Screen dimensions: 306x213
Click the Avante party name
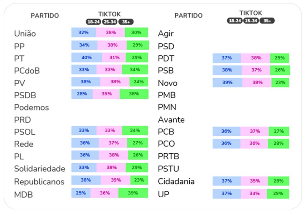click(171, 120)
